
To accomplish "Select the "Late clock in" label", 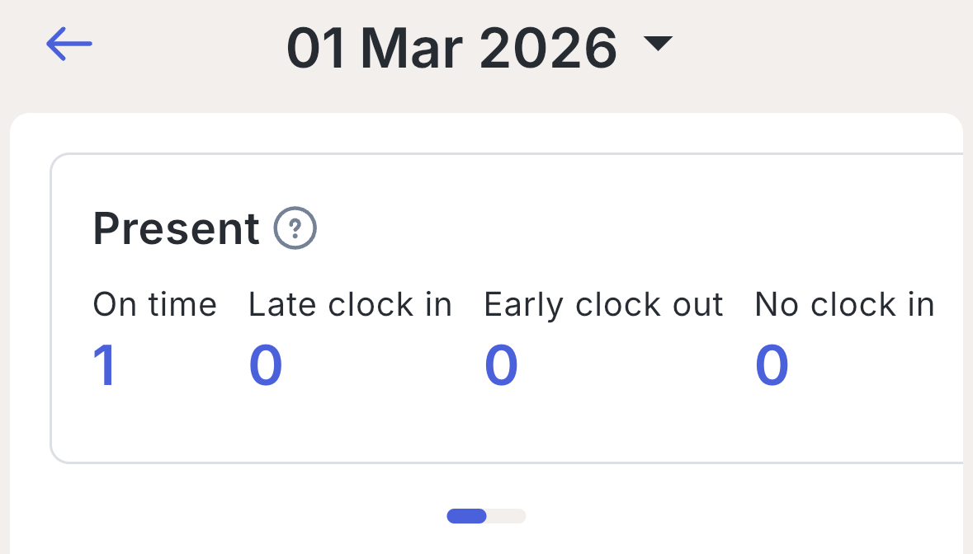I will coord(350,305).
